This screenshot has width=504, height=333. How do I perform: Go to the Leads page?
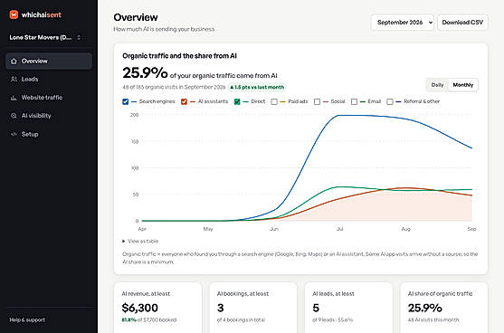[x=49, y=79]
